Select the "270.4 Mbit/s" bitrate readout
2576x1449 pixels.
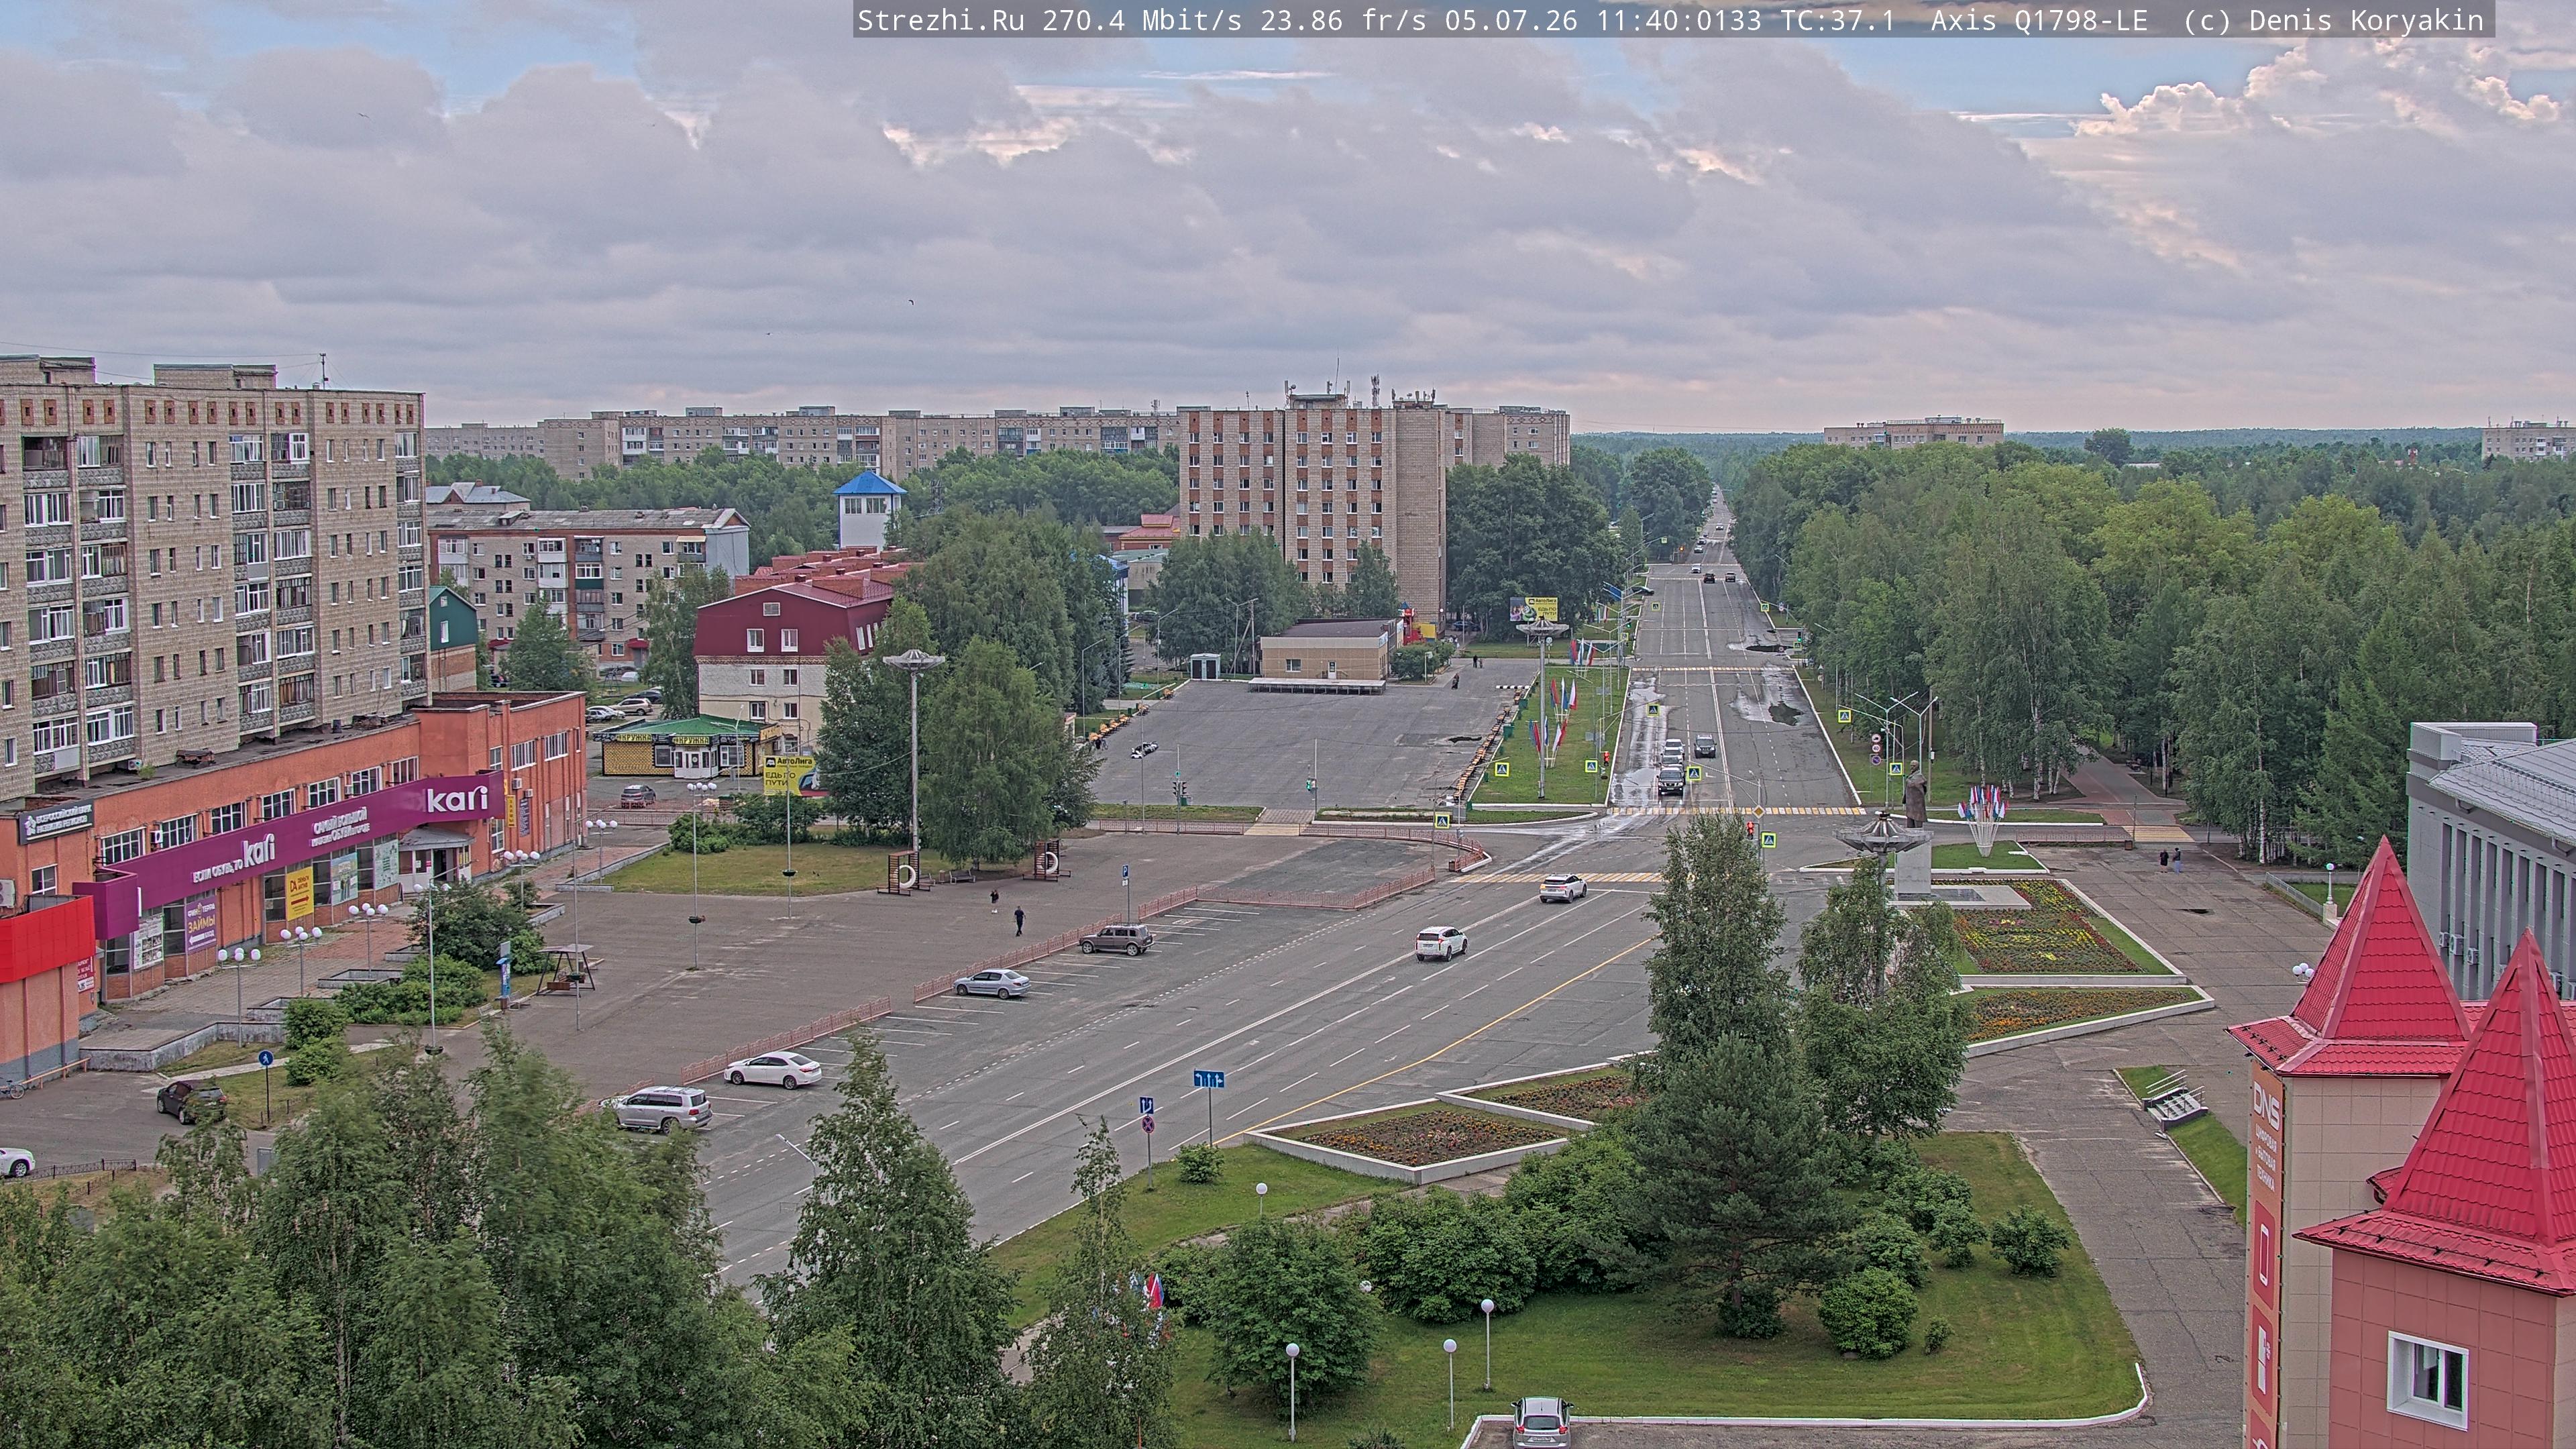coord(1142,21)
